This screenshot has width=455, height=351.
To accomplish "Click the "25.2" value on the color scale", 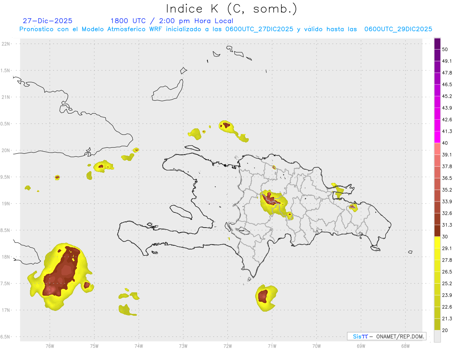I will pos(447,284).
